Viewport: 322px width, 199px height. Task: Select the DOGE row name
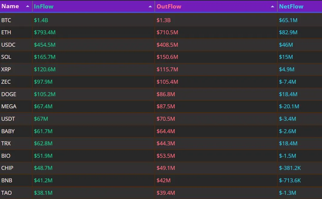8,94
